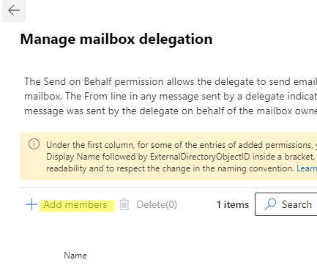Click the line starting message was sent by
Viewport: 317px width, 268px height.
[x=171, y=111]
